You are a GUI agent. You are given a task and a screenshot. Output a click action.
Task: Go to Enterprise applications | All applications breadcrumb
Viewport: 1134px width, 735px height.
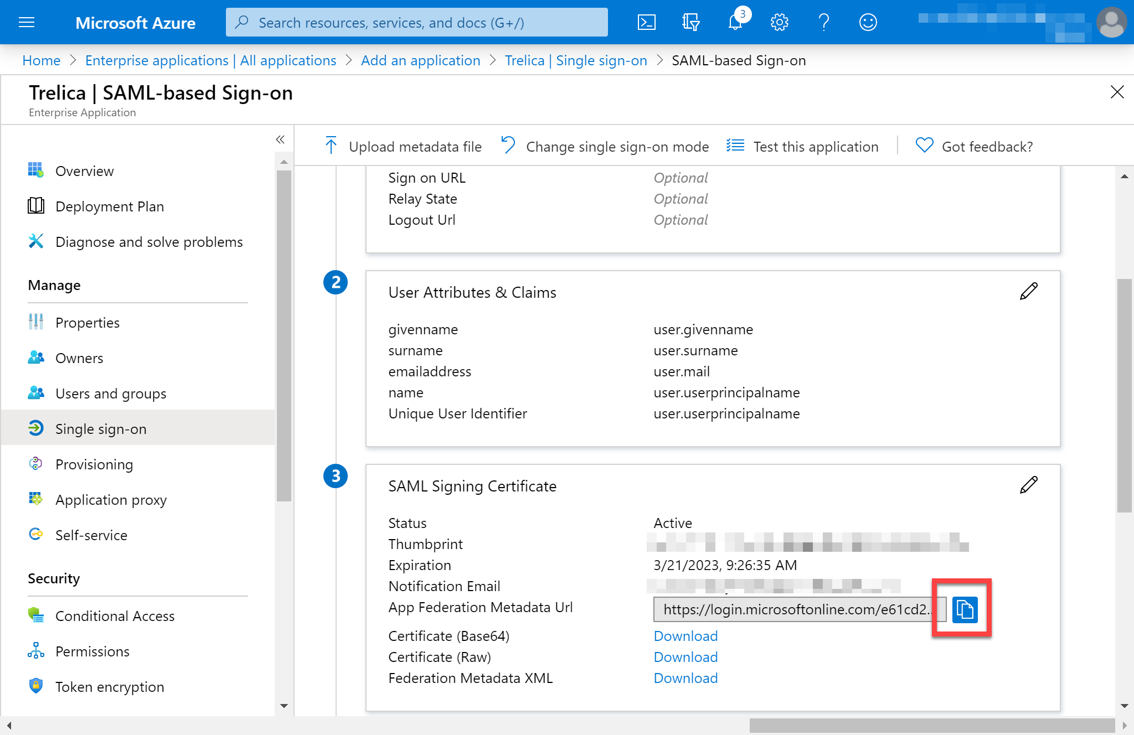point(210,60)
